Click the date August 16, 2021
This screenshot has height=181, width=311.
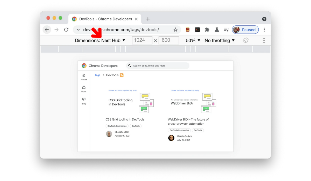click(x=123, y=136)
